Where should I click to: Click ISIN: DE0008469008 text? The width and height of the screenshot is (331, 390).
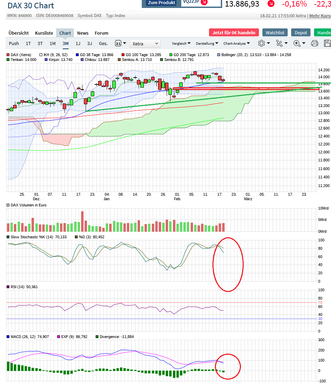click(55, 16)
